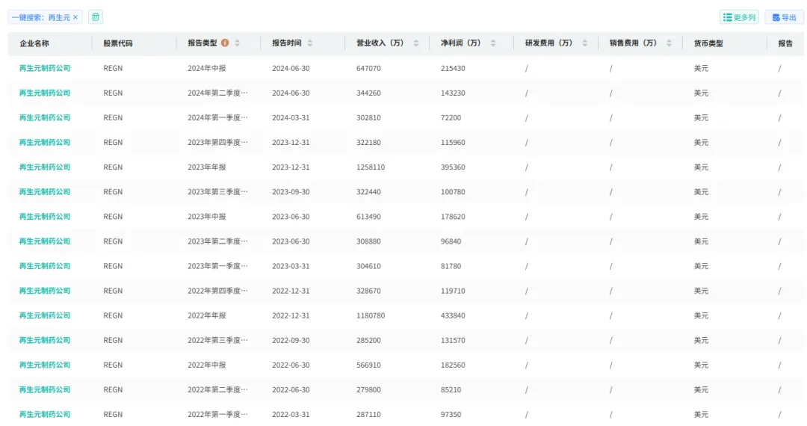Open company link in 2023年第三季度 row

coord(45,192)
